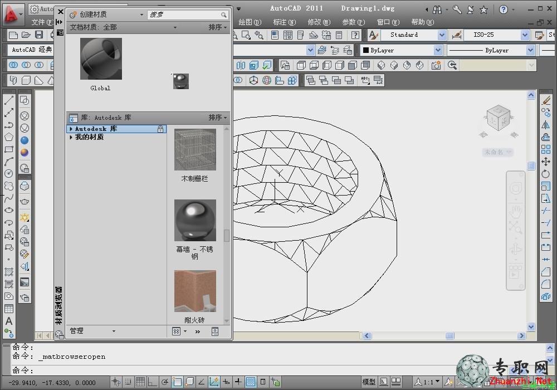Select the Hatch tool
The width and height of the screenshot is (557, 390).
coord(9,272)
